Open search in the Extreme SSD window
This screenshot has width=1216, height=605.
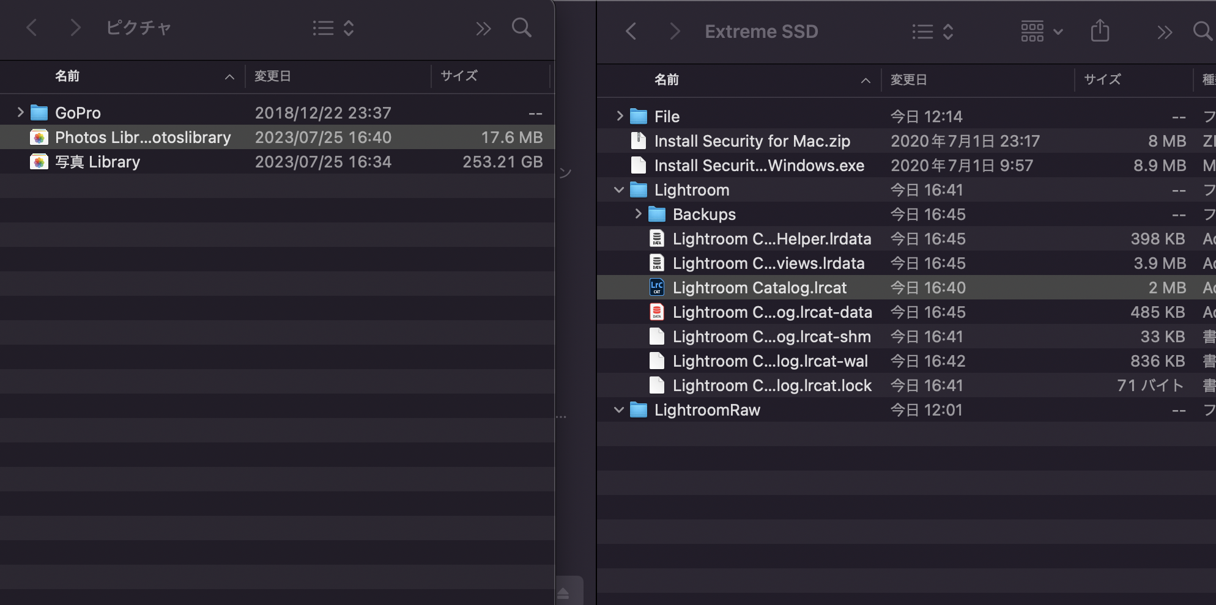[x=1203, y=31]
